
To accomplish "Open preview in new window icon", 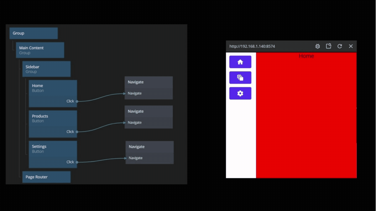I will point(328,46).
